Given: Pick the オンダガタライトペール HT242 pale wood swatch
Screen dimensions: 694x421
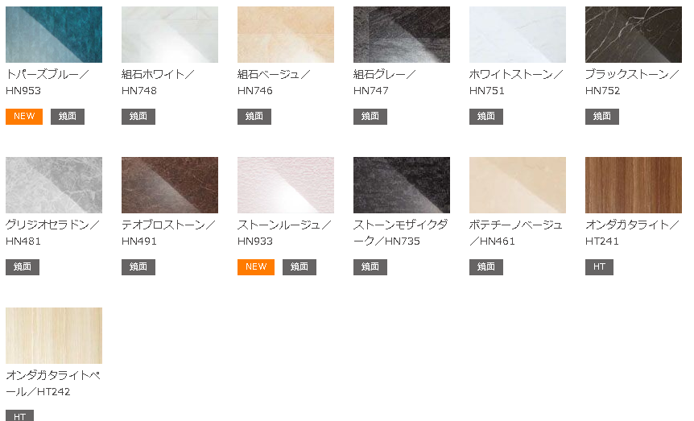Looking at the screenshot, I should point(54,336).
